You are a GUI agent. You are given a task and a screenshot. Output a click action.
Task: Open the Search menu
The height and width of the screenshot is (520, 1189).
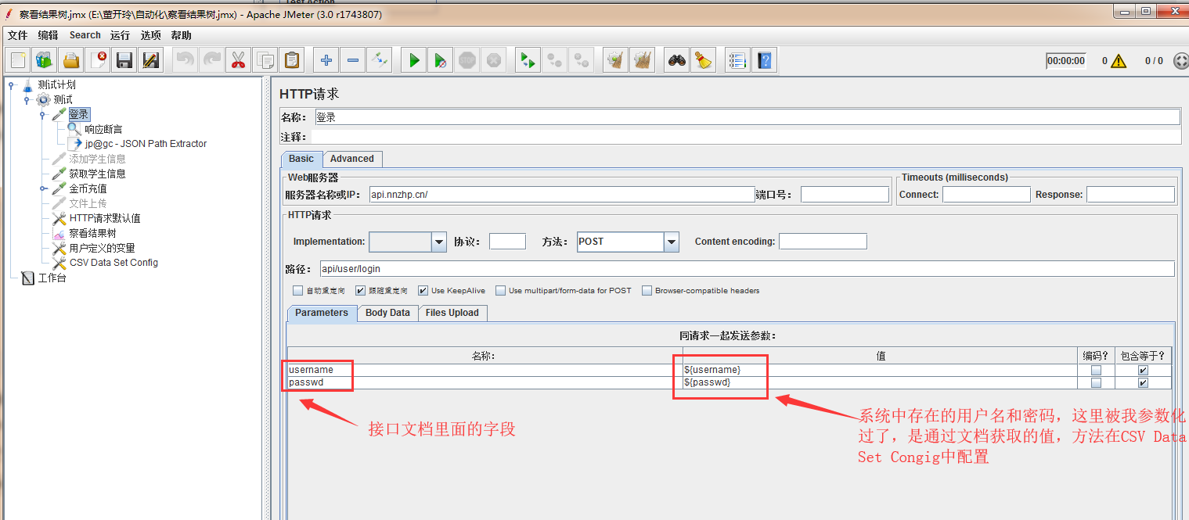[x=85, y=35]
